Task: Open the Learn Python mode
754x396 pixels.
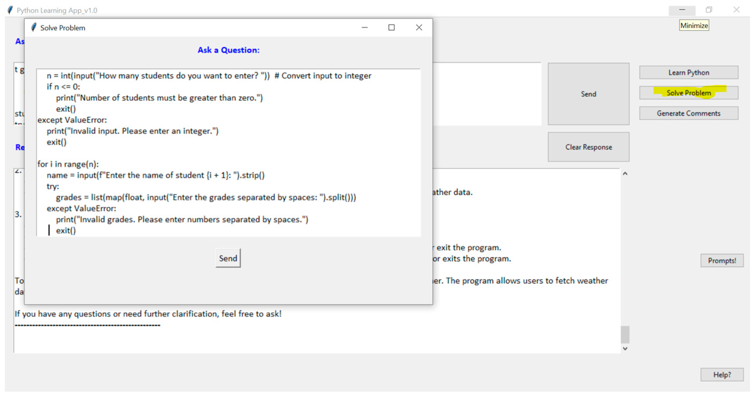Action: coord(689,73)
